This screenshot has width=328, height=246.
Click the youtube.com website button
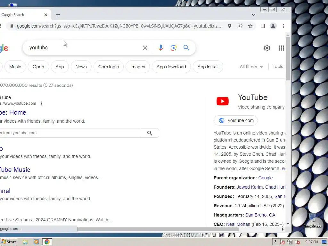[x=236, y=120]
